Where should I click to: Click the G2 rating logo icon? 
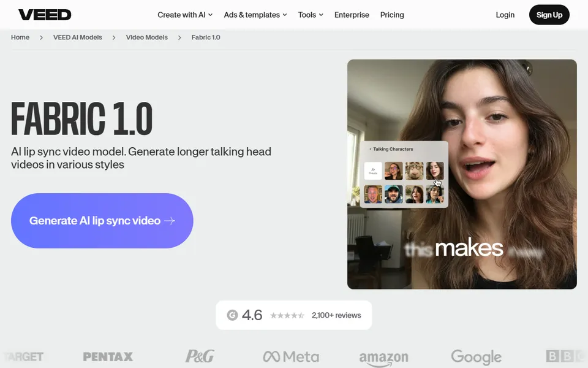tap(233, 315)
